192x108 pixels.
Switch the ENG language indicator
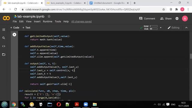173,104
